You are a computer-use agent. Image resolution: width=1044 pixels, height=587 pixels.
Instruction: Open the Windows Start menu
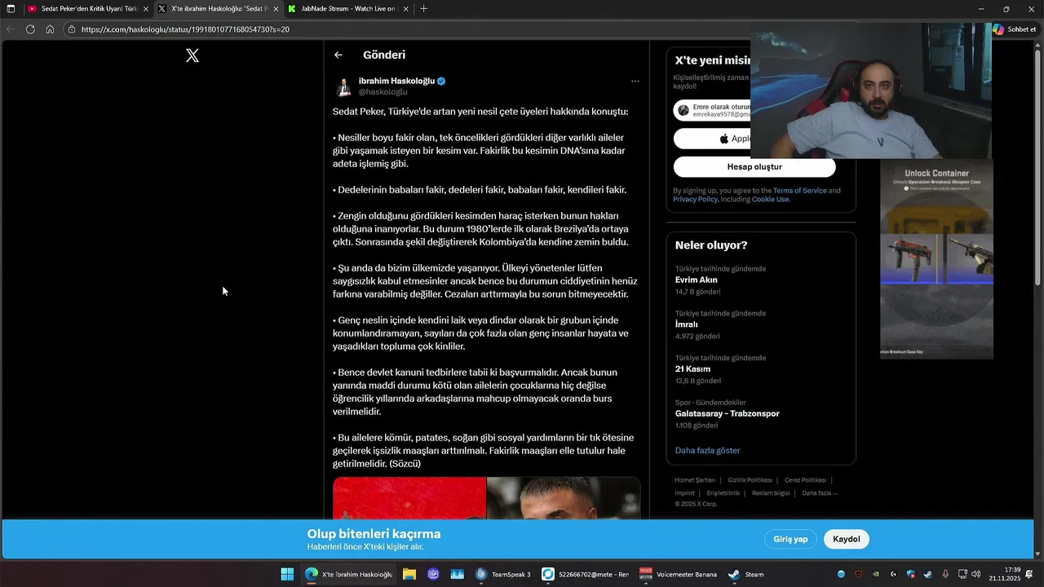point(287,574)
